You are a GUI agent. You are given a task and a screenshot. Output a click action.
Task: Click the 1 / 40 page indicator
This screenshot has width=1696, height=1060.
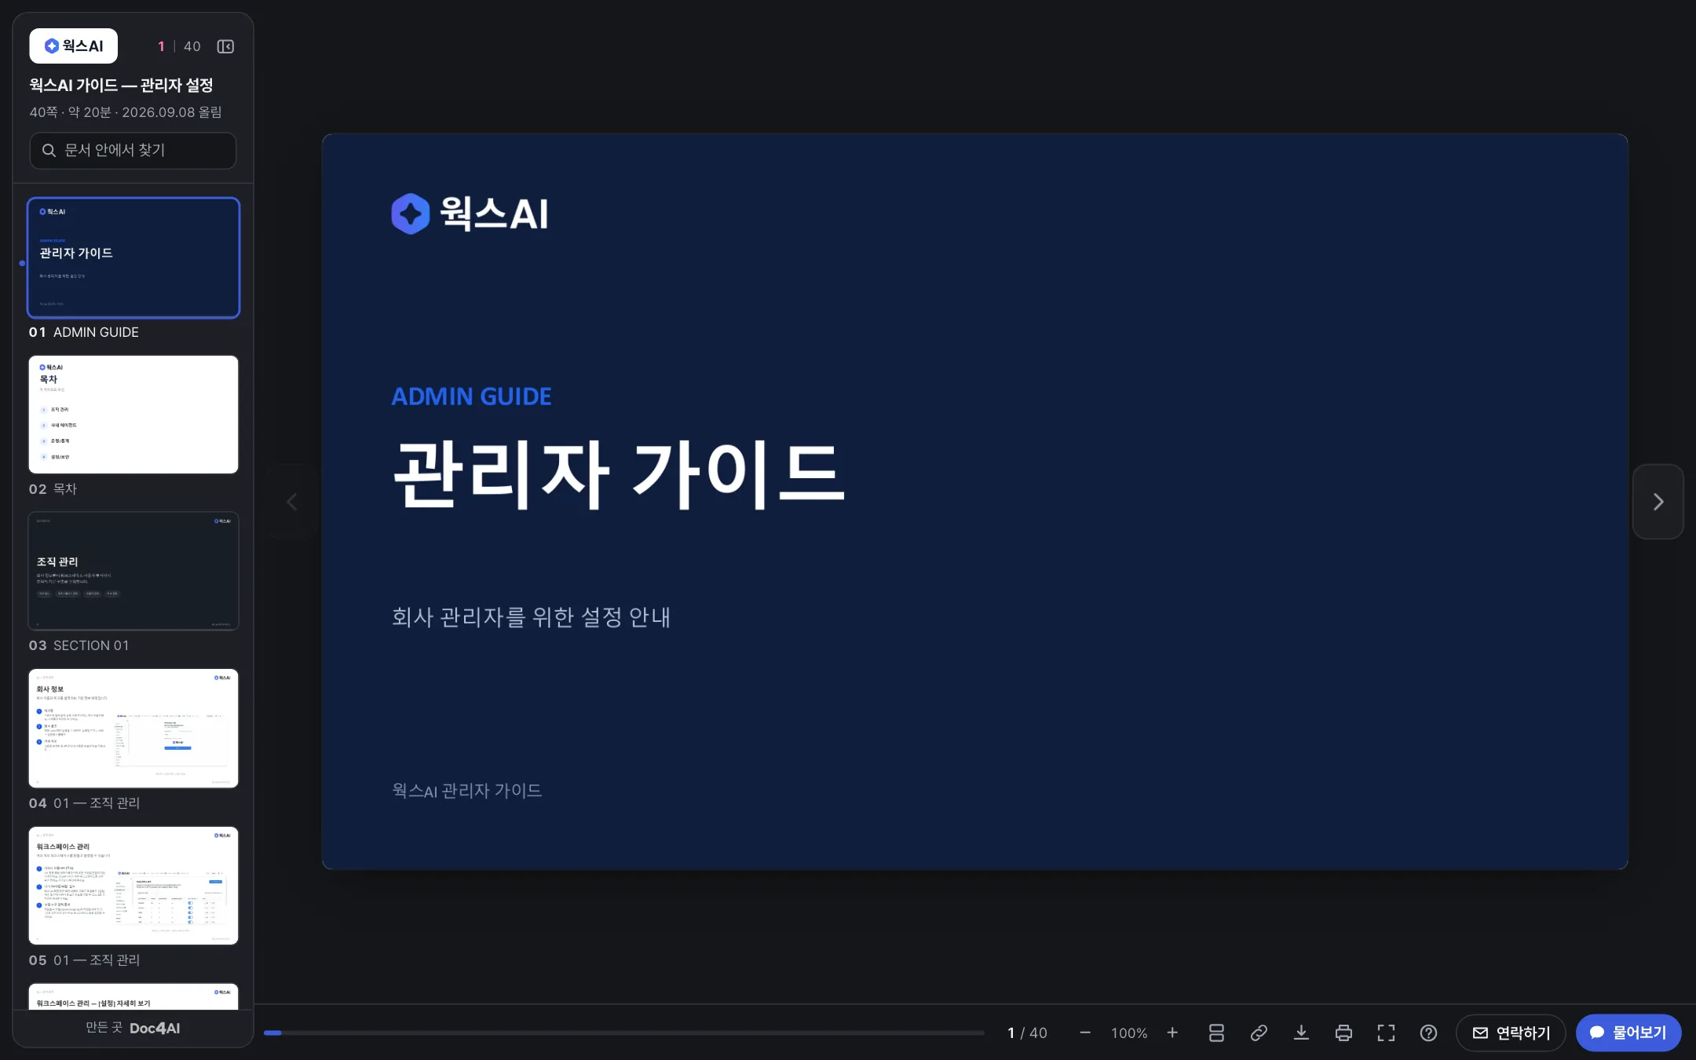(x=1027, y=1033)
